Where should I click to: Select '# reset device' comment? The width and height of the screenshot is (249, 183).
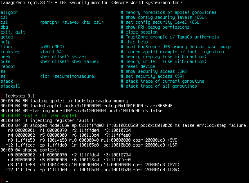coord(138,66)
